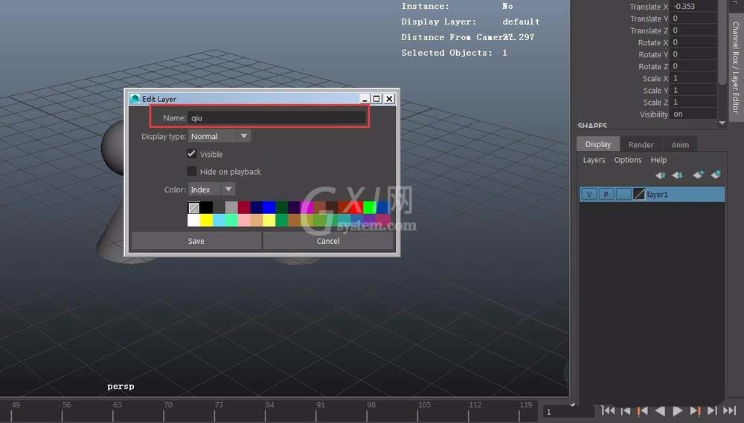Viewport: 744px width, 423px height.
Task: Pick the white color swatch
Action: point(193,220)
